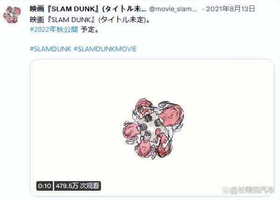This screenshot has width=280, height=200.
Task: Play the embedded teaser video
Action: 152,128
